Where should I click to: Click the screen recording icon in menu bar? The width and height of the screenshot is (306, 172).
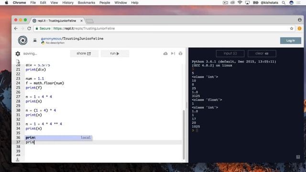[x=225, y=3]
